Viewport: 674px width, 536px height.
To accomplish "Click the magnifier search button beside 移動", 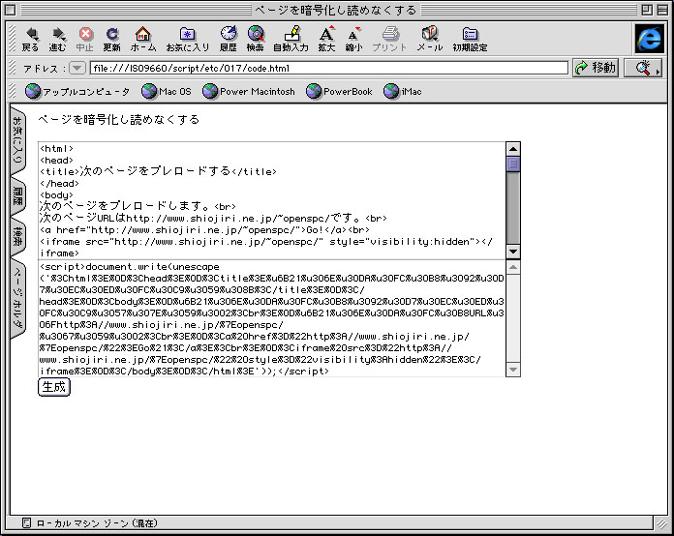I will pyautogui.click(x=643, y=68).
